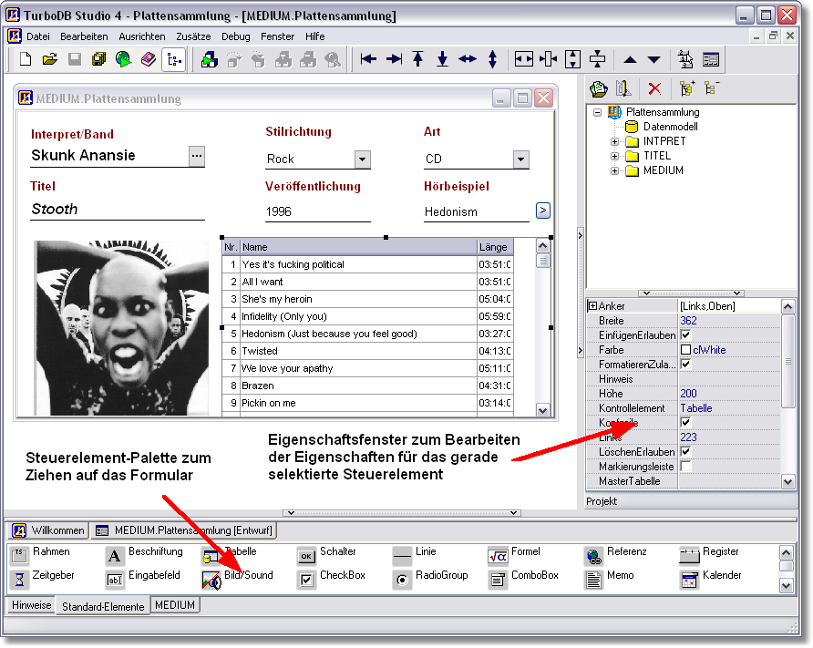Click the Farbe clWhite color swatch
The height and width of the screenshot is (648, 813).
[x=685, y=350]
